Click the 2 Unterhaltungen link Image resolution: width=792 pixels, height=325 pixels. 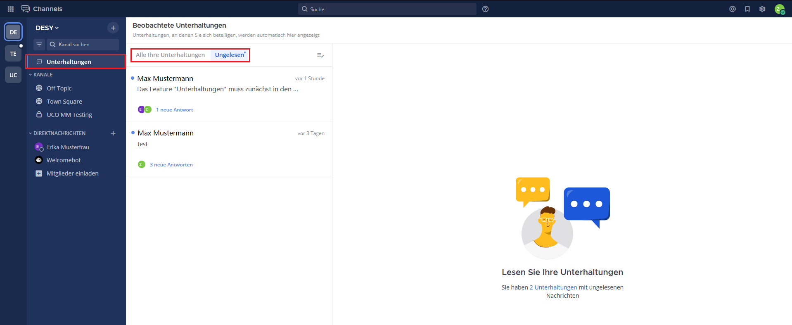click(x=553, y=287)
